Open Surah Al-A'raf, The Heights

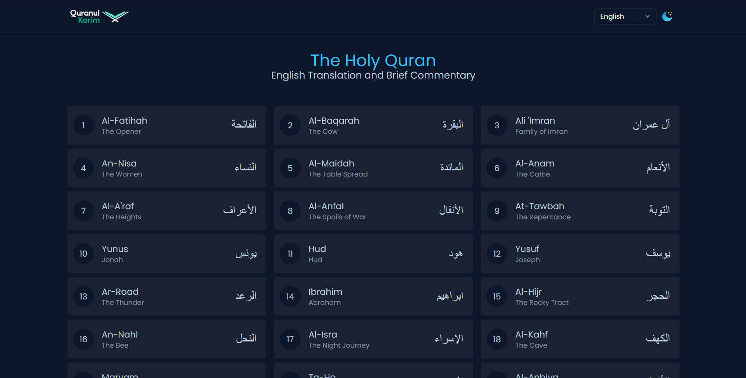pos(166,211)
